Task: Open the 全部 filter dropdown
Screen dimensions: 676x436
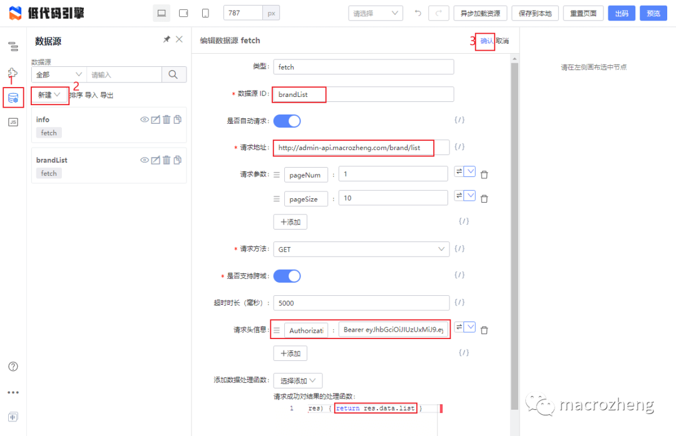Action: 58,74
